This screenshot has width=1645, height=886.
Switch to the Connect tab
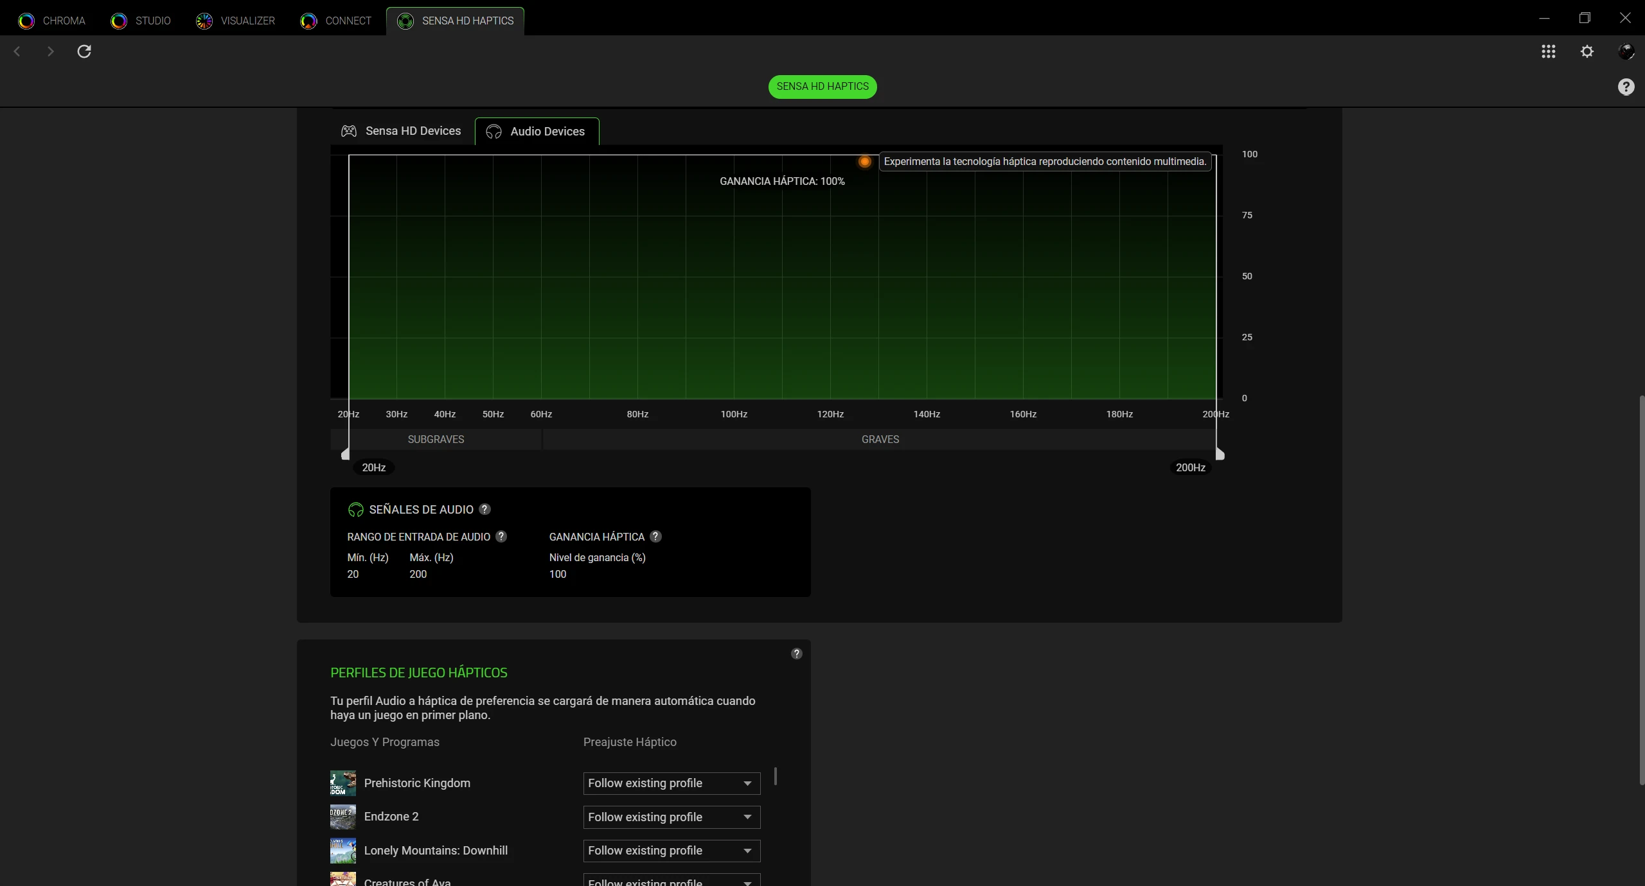click(x=336, y=21)
